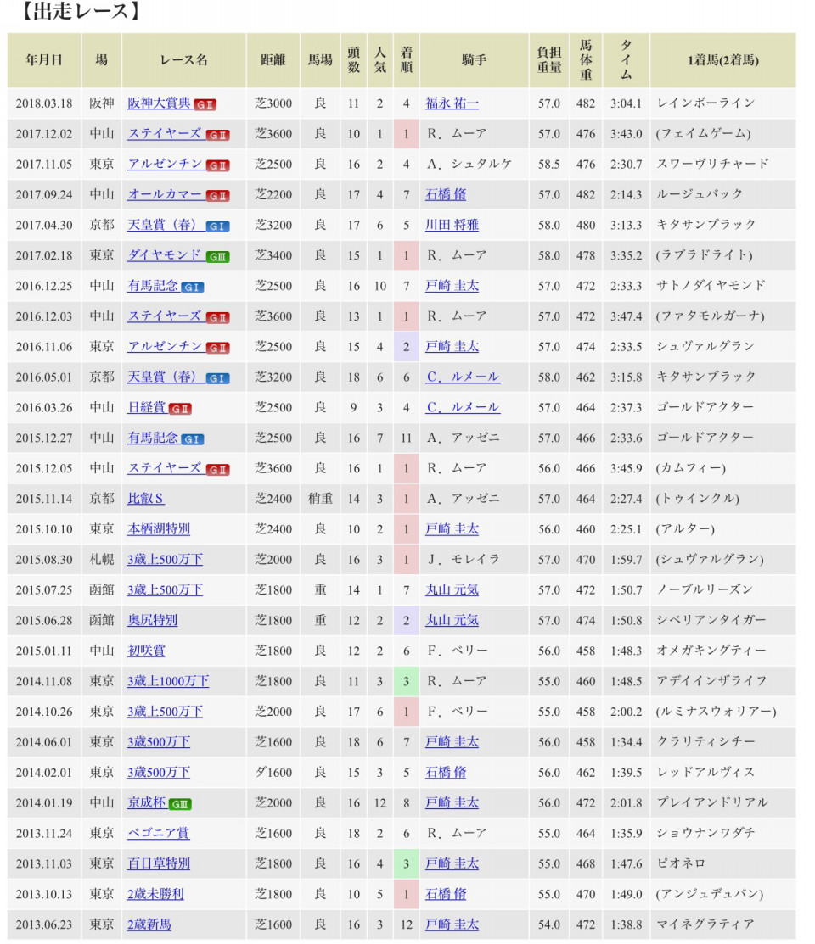Select the 【出走レース】 heading
The width and height of the screenshot is (815, 944).
coord(80,11)
